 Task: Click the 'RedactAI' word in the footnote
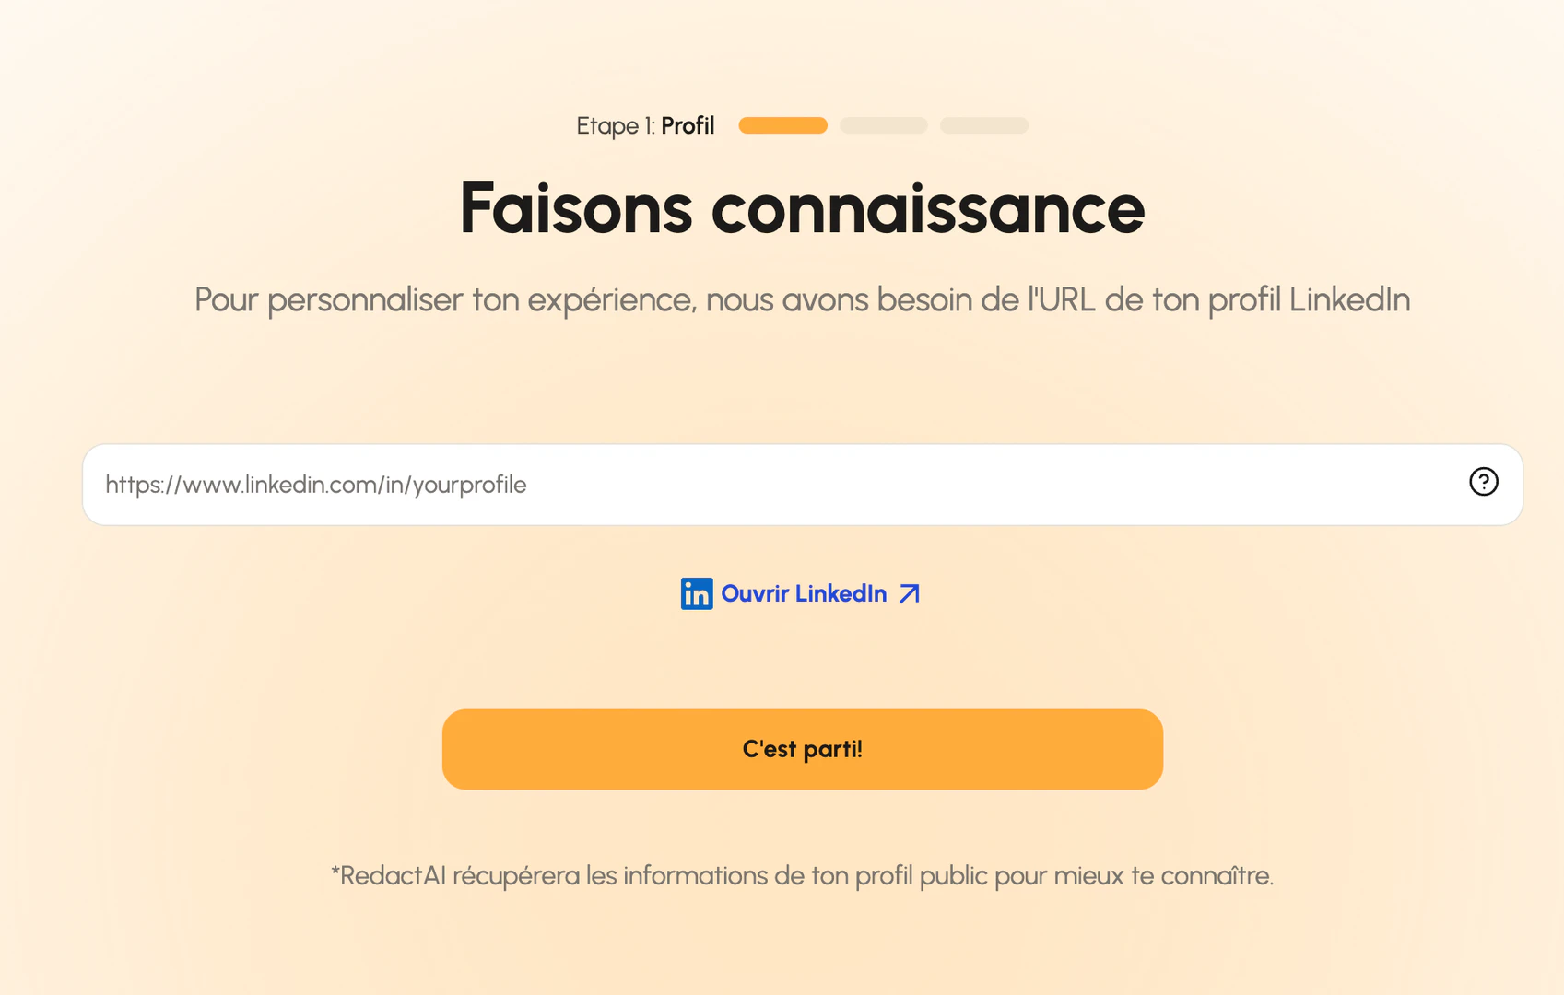pos(393,875)
